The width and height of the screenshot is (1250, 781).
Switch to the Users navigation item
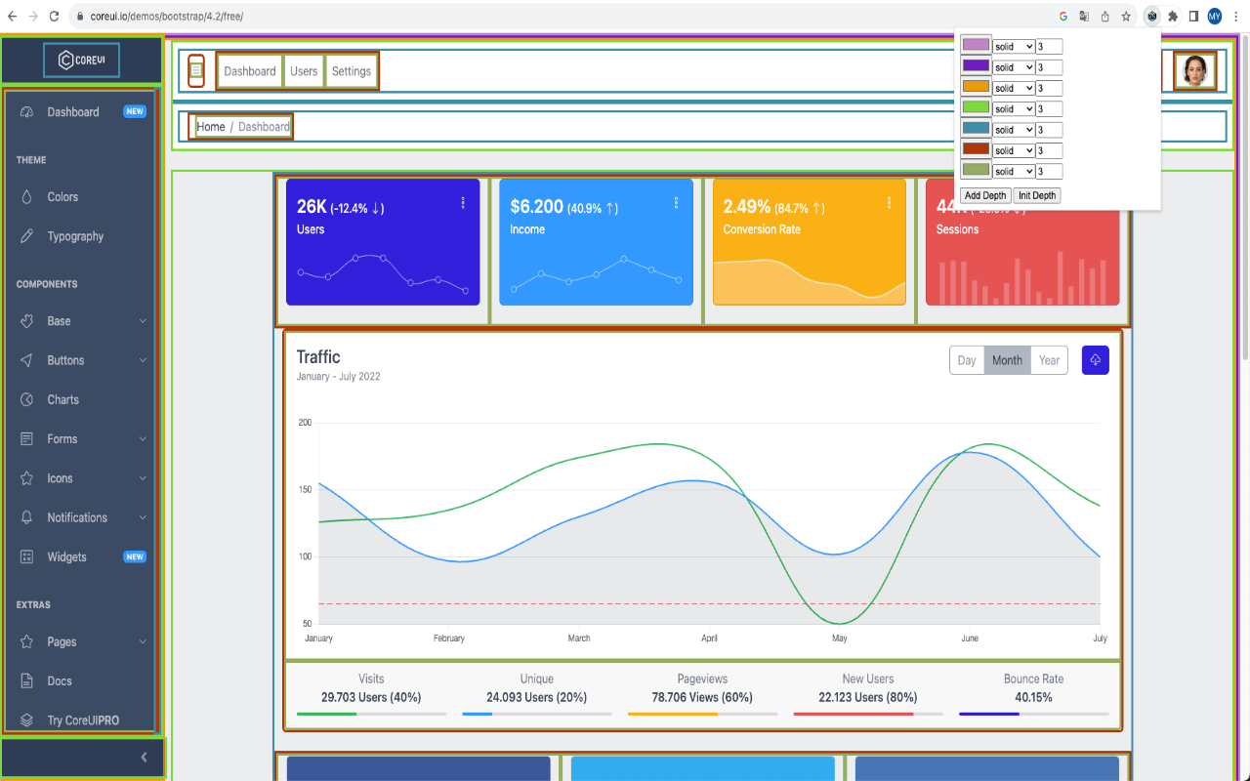(x=304, y=70)
